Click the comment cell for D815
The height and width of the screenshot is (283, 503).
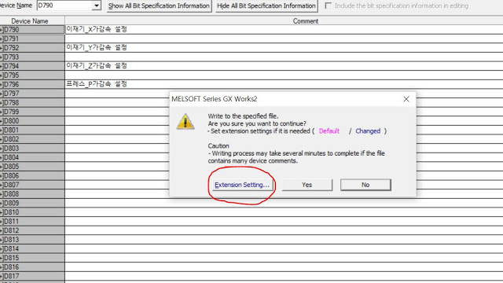(284, 258)
